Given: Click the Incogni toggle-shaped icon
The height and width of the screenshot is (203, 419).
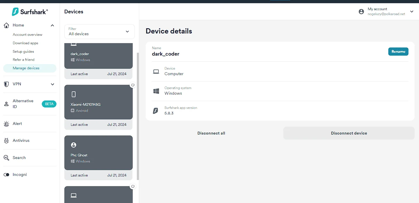Looking at the screenshot, I should [6, 175].
